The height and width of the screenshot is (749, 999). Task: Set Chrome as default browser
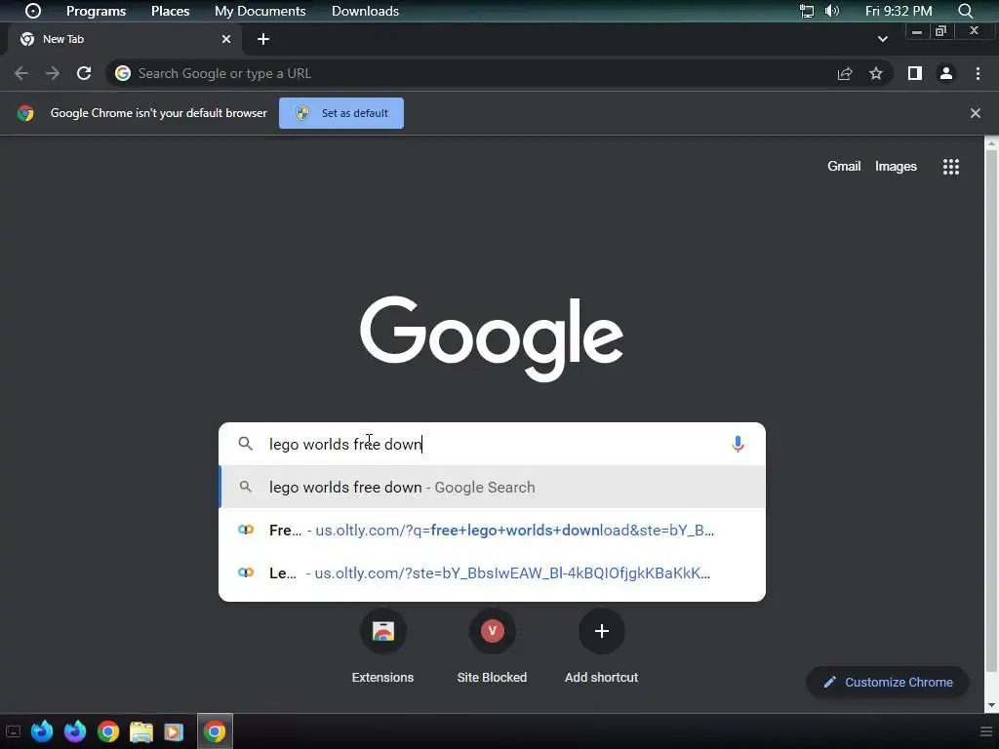[x=340, y=113]
